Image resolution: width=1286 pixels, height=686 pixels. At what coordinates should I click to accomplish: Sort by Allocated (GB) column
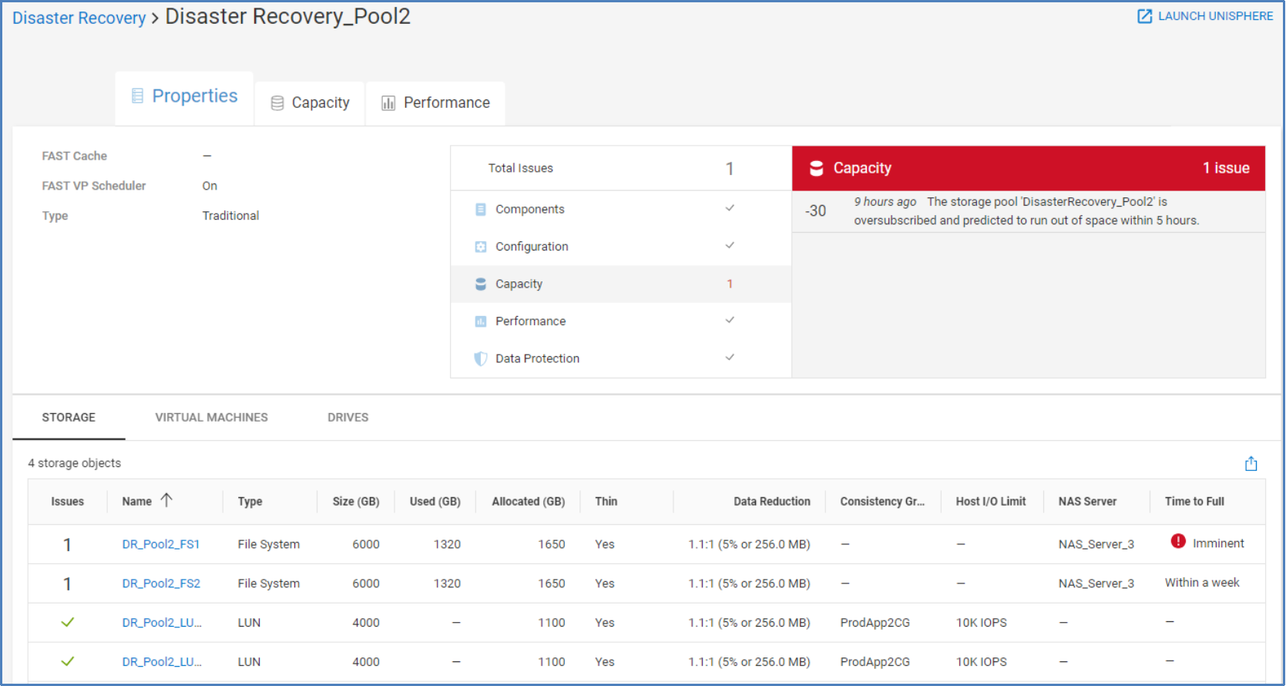529,502
